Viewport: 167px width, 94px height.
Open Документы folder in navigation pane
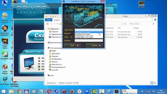[56, 54]
